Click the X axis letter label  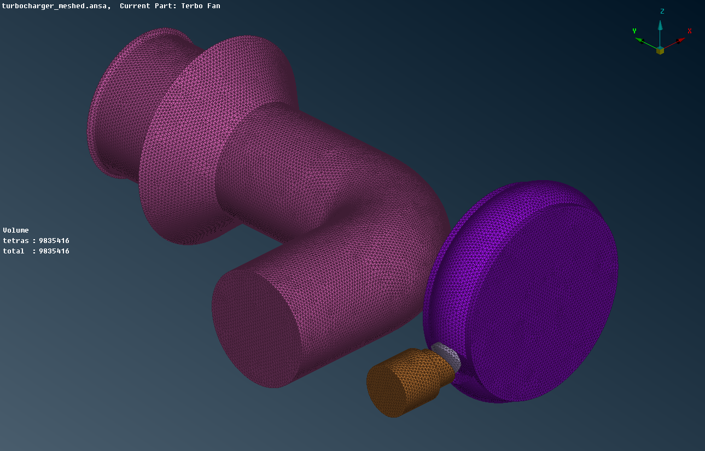tap(690, 31)
